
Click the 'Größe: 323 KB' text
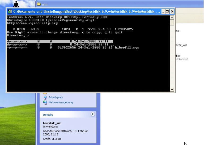point(52,139)
